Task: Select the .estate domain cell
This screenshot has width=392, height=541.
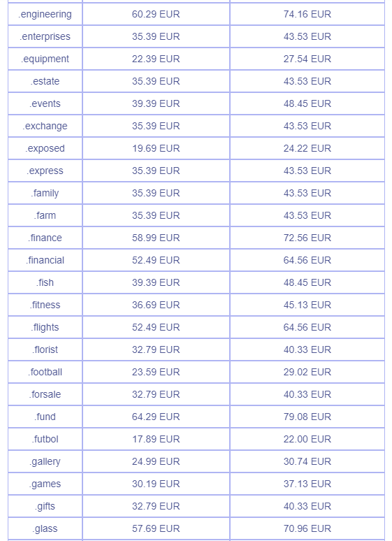Action: pos(45,81)
